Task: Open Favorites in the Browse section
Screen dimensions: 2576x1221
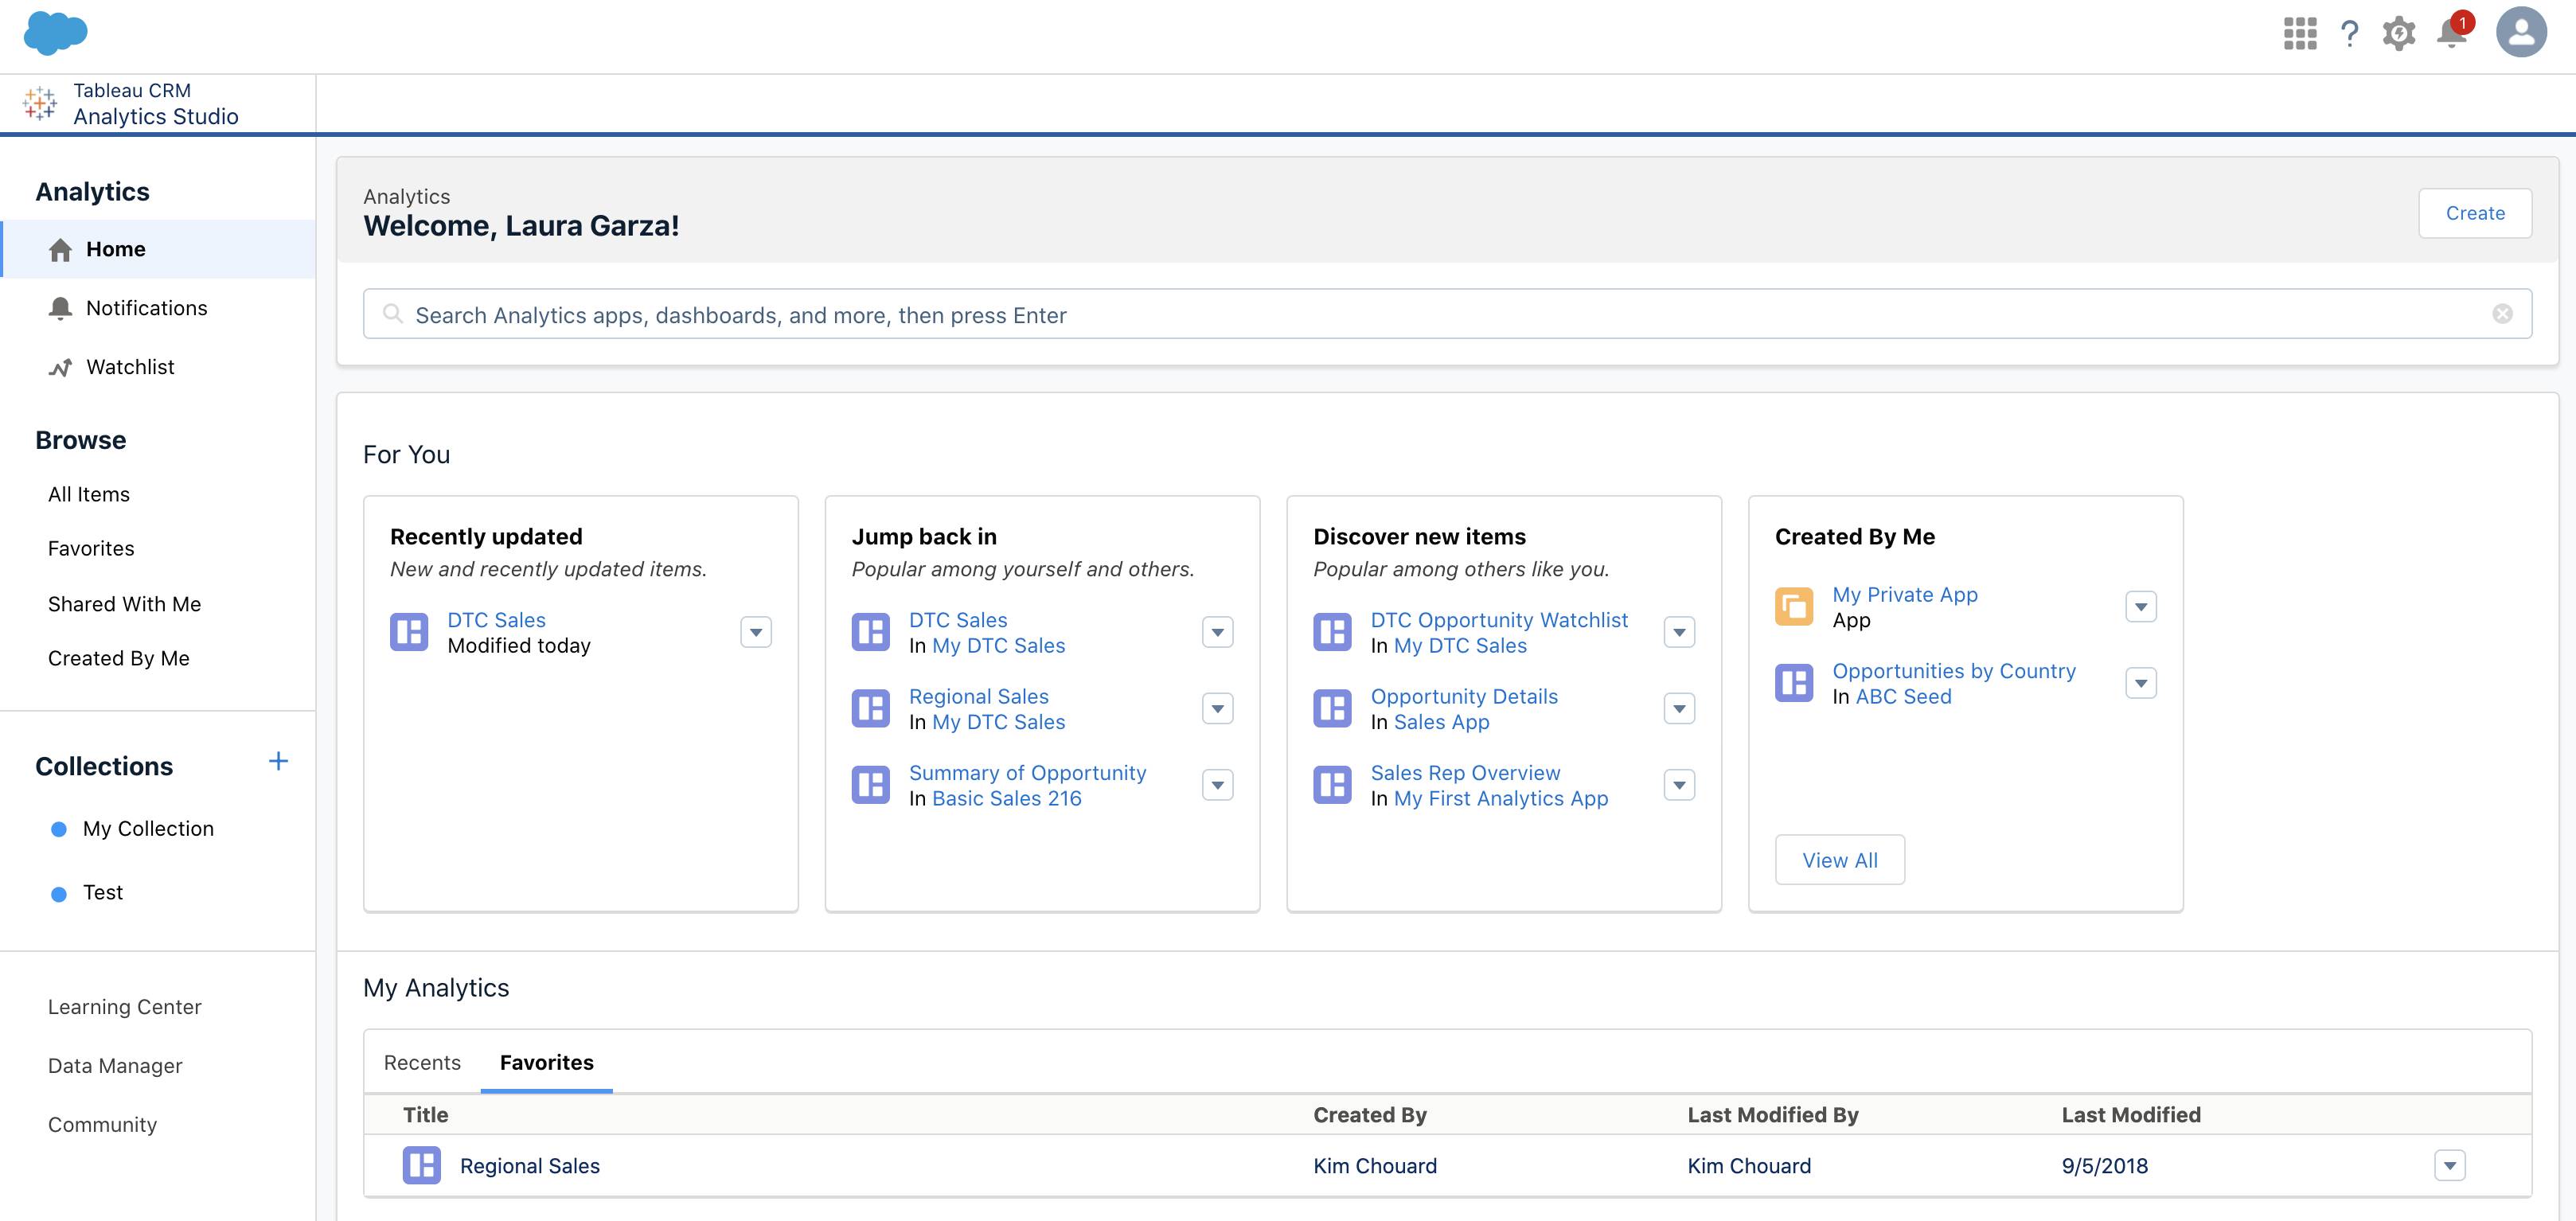Action: pyautogui.click(x=91, y=549)
